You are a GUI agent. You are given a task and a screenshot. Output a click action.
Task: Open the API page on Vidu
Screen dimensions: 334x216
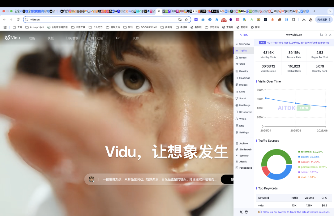coord(118,38)
